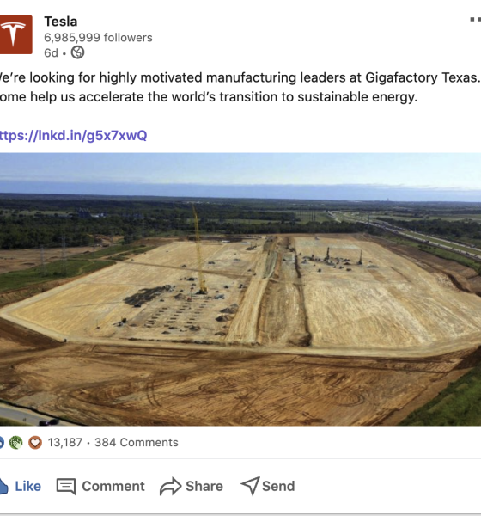The height and width of the screenshot is (516, 481).
Task: Click the Send paper-plane icon
Action: (x=251, y=486)
